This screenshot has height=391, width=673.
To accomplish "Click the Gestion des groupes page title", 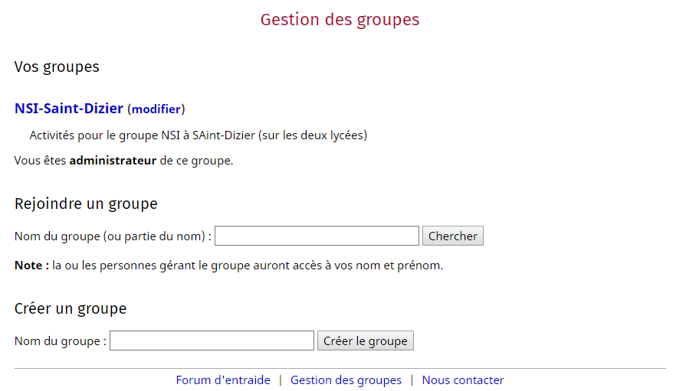I will (340, 19).
